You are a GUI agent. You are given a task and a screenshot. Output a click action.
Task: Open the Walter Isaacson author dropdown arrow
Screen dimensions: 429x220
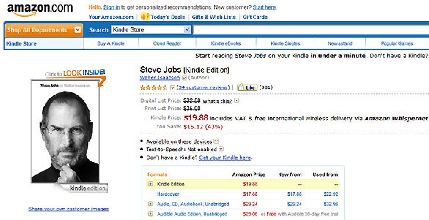[x=184, y=78]
